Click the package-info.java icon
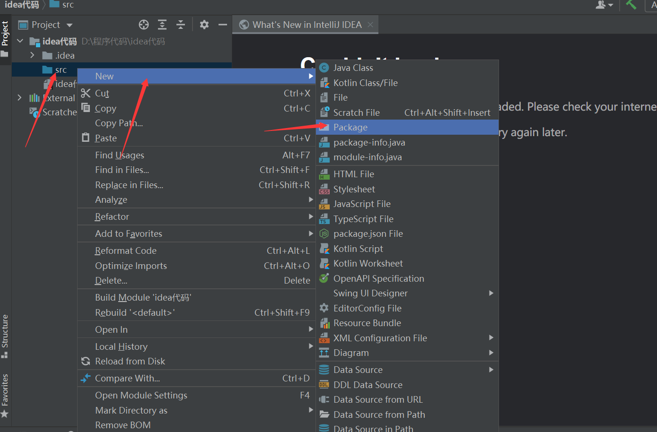657x432 pixels. click(x=324, y=142)
